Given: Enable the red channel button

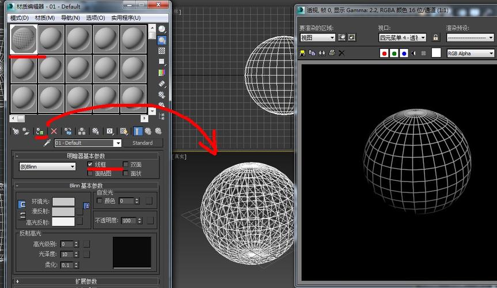Looking at the screenshot, I should pyautogui.click(x=384, y=54).
